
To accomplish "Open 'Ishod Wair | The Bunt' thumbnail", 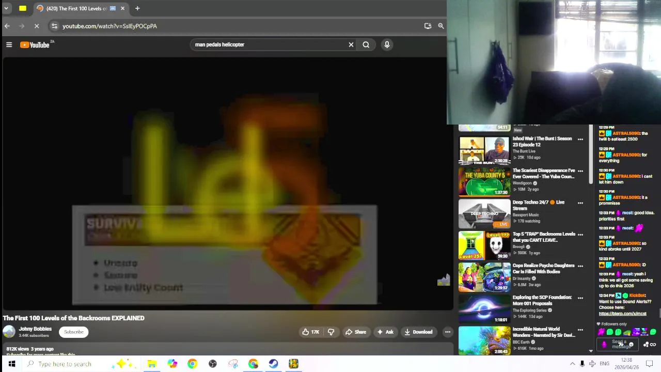I will [484, 150].
